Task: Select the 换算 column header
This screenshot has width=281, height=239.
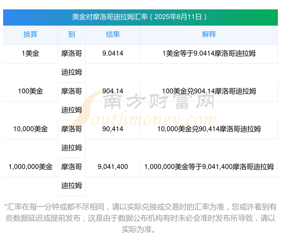Action: (x=31, y=34)
